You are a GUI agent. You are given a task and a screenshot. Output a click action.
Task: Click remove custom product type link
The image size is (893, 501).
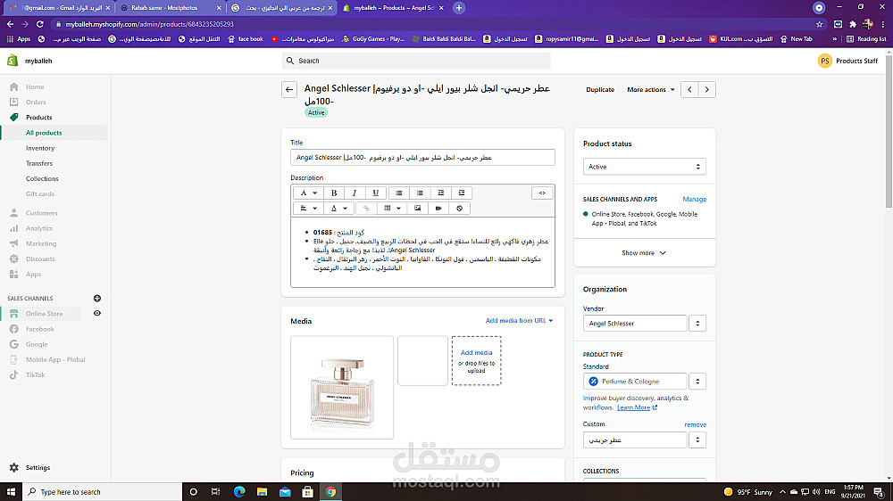pos(695,424)
